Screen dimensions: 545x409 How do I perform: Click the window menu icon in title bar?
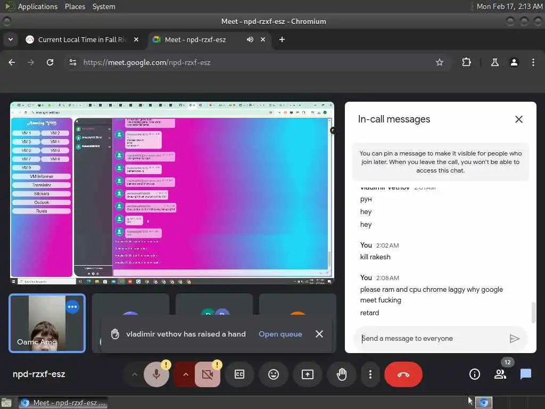(x=6, y=21)
